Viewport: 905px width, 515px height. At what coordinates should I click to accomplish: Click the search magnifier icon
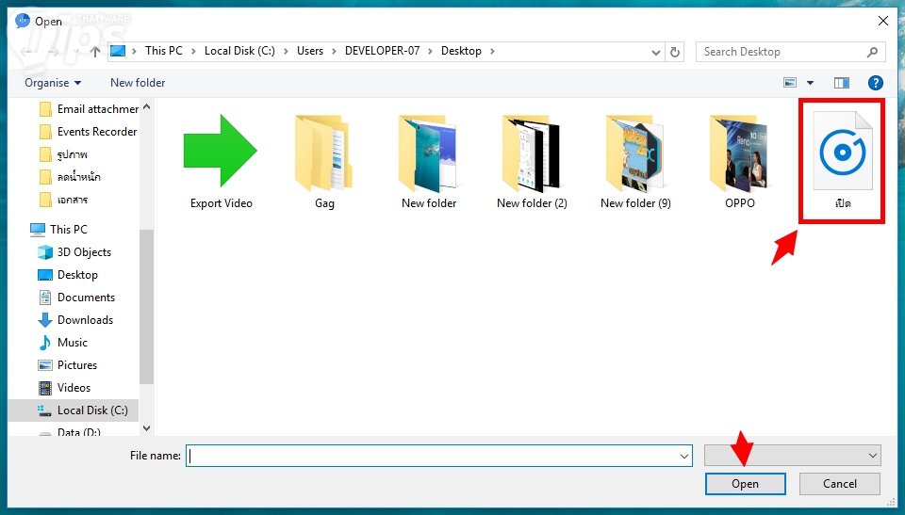pyautogui.click(x=872, y=52)
